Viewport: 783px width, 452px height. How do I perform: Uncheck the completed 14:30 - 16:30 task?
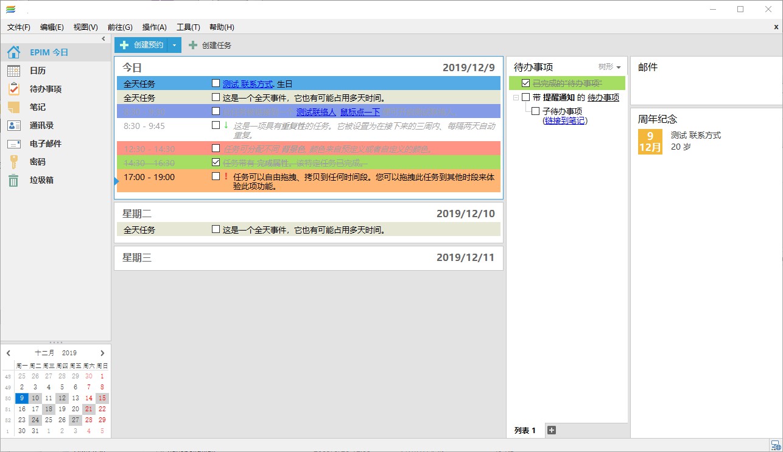coord(216,162)
